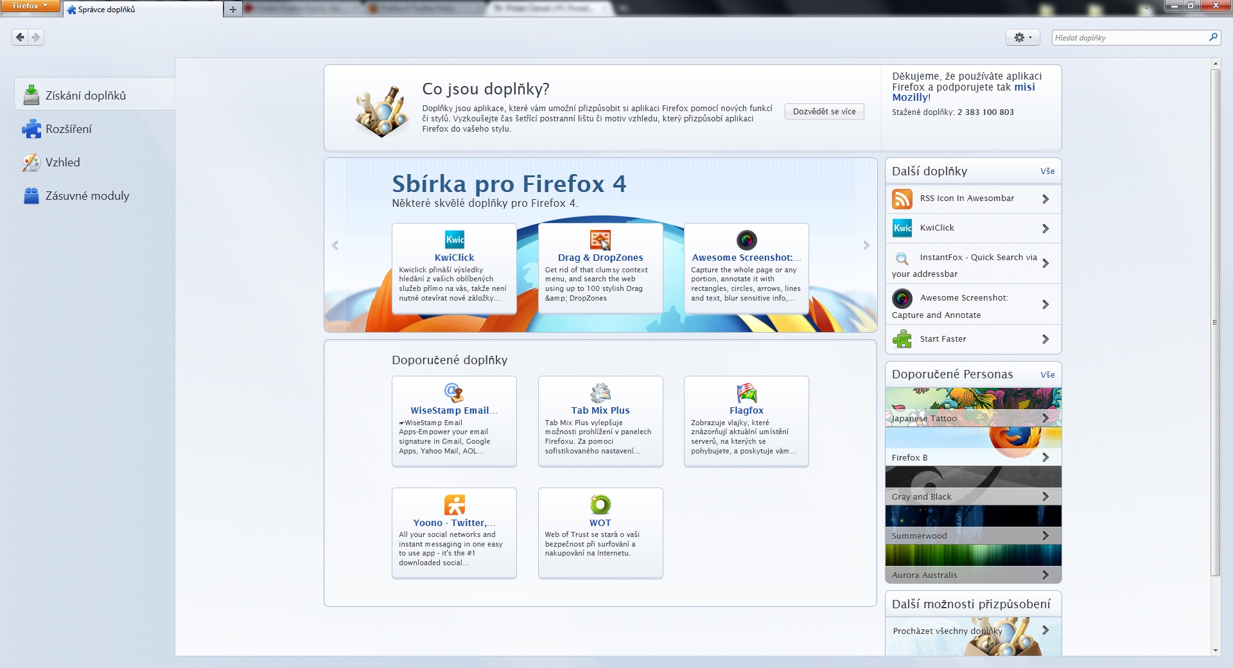Expand the Procházet všechny doplňky arrow

pyautogui.click(x=1045, y=631)
